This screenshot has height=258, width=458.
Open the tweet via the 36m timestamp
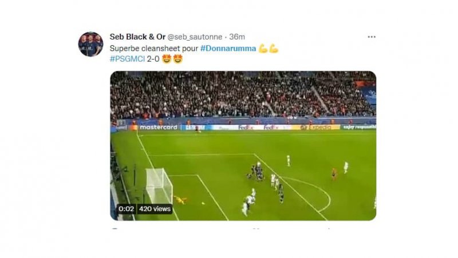click(x=237, y=37)
